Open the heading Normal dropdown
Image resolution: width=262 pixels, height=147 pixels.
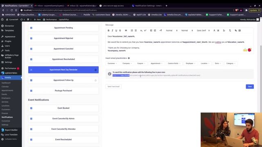(x=172, y=31)
